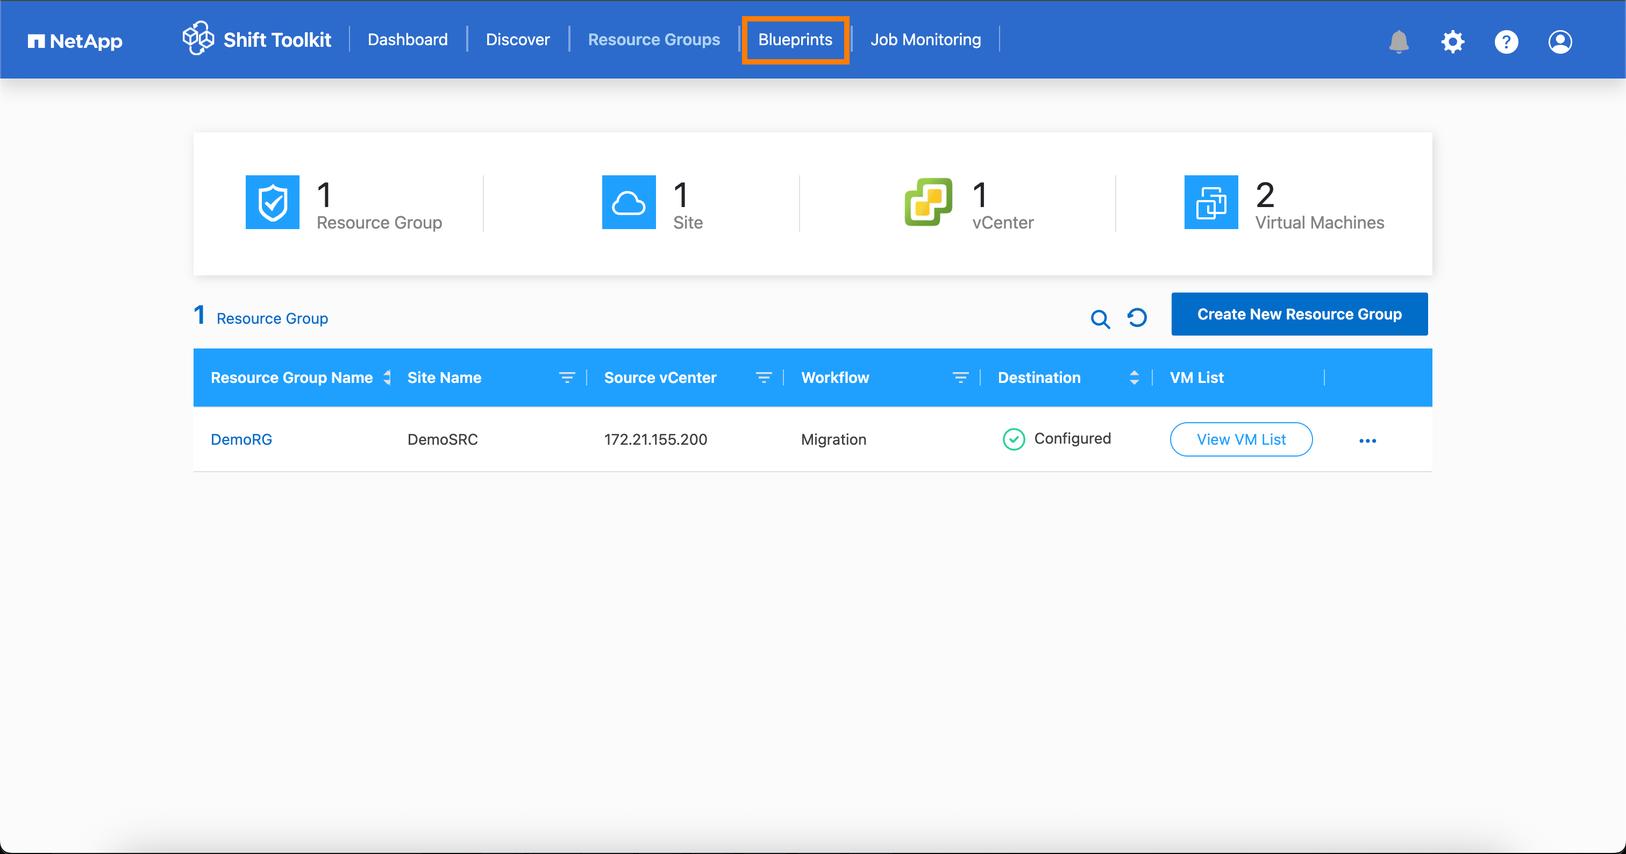Click the Site Name column header text
The width and height of the screenshot is (1626, 854).
tap(444, 378)
